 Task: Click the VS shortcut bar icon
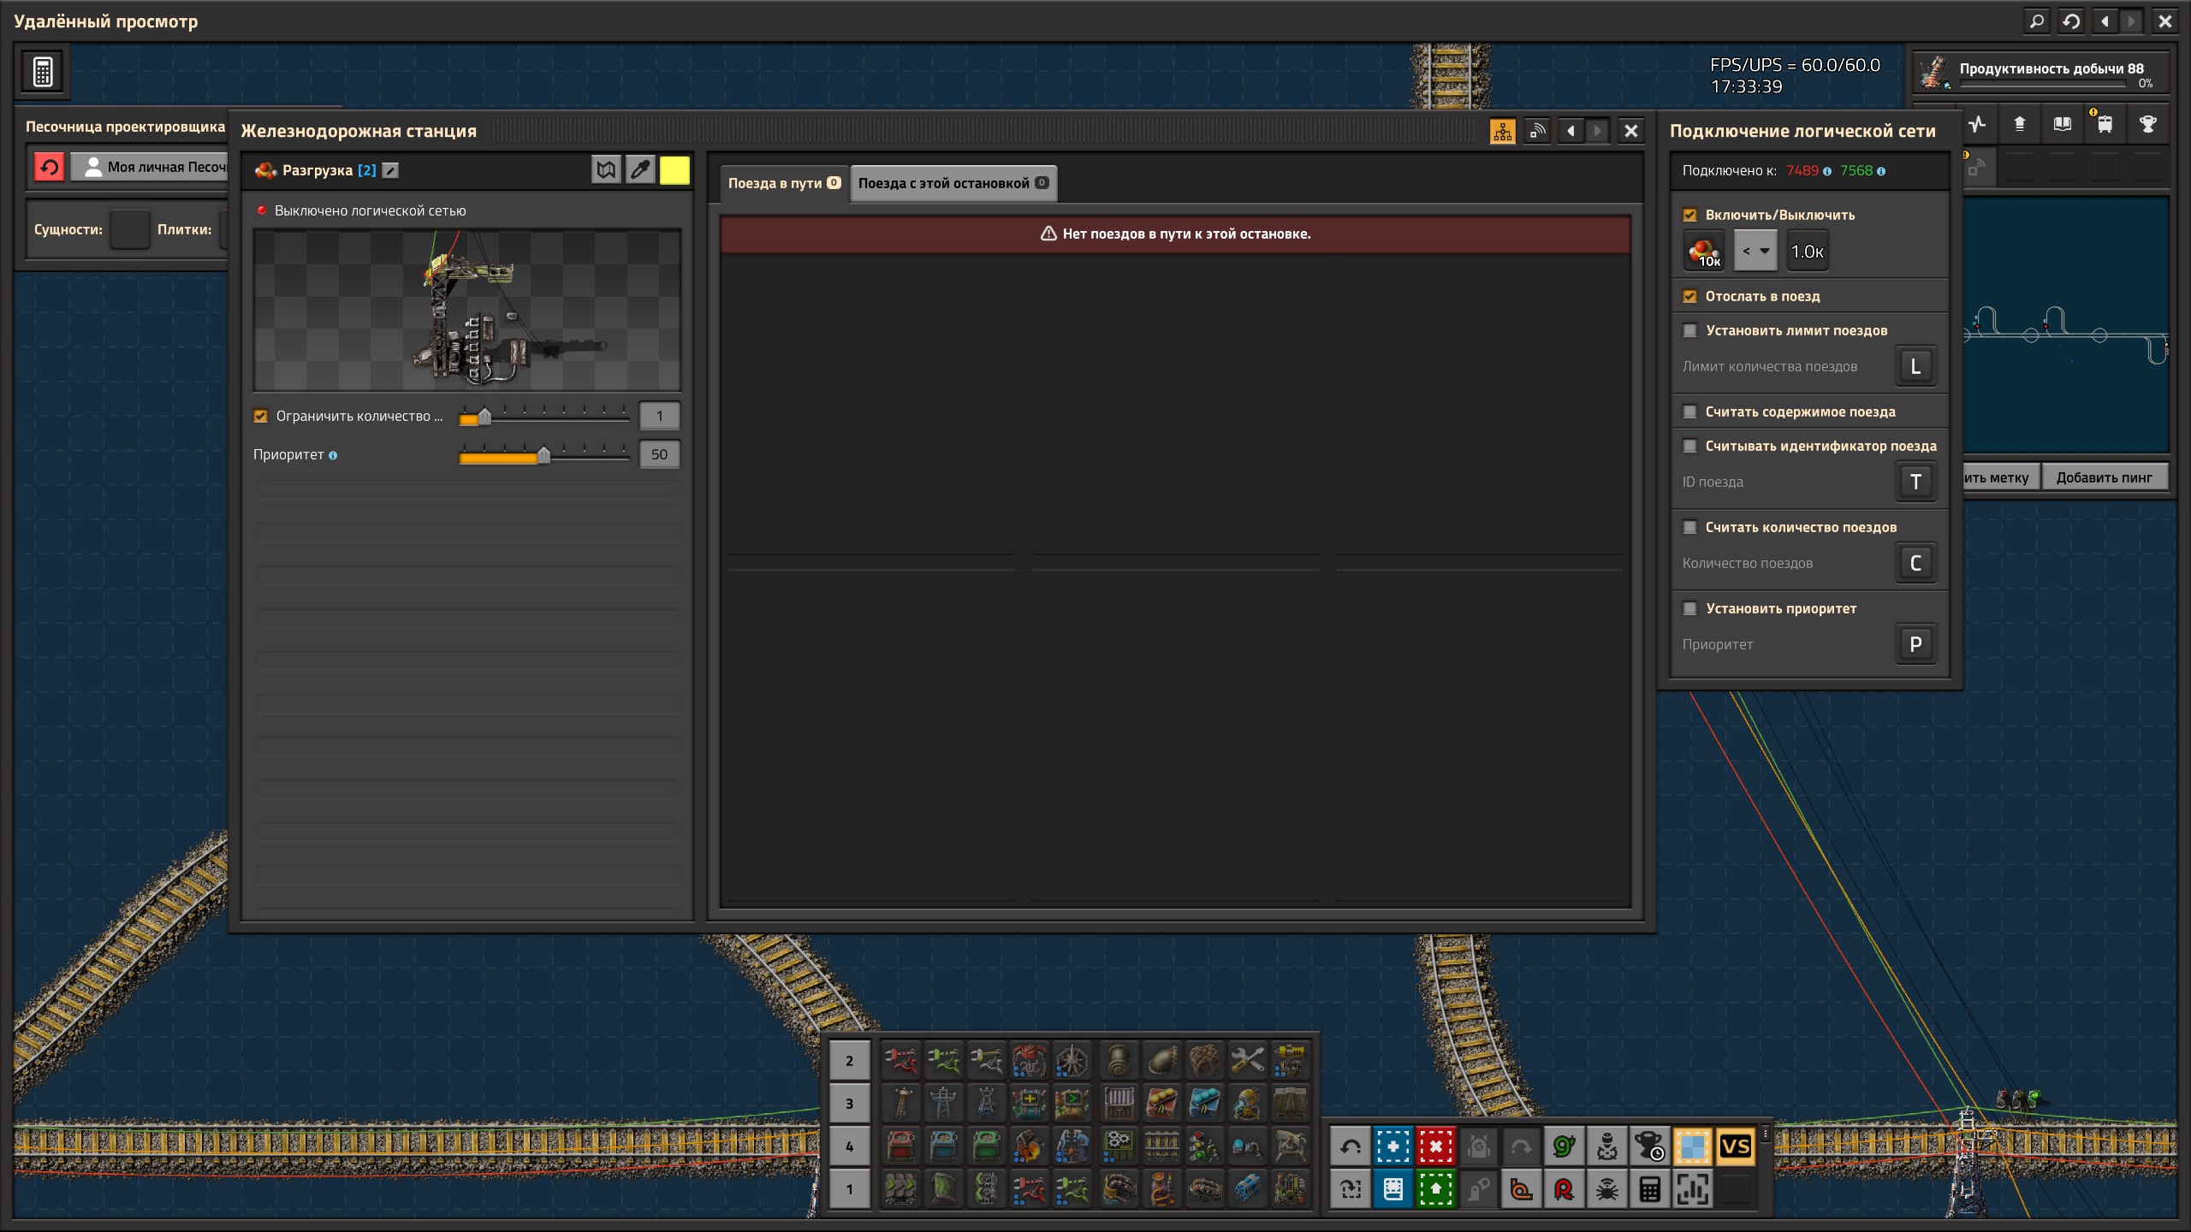pos(1735,1146)
